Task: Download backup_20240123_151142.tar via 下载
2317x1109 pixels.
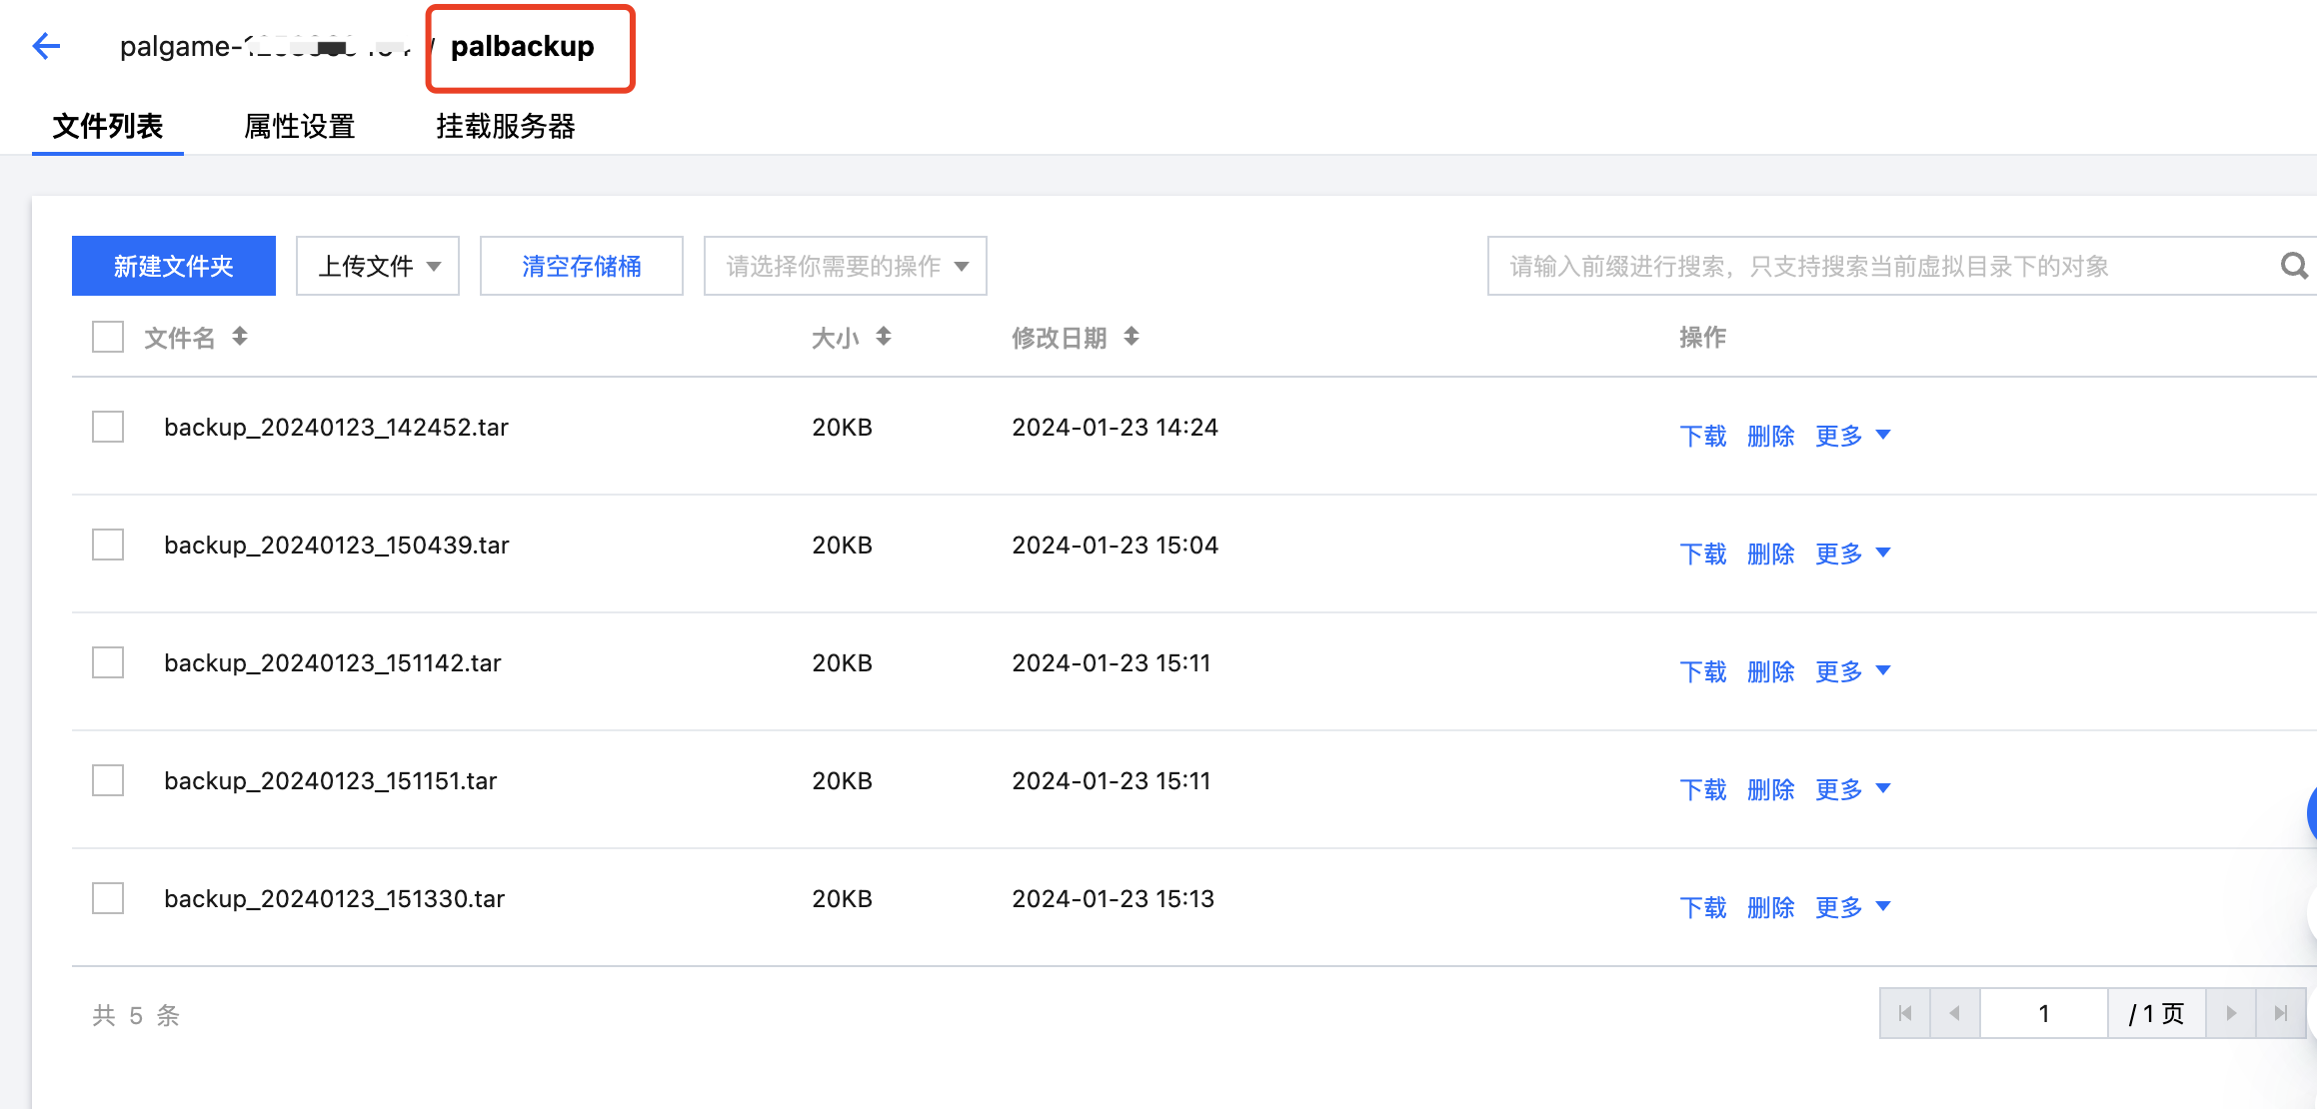Action: 1703,671
